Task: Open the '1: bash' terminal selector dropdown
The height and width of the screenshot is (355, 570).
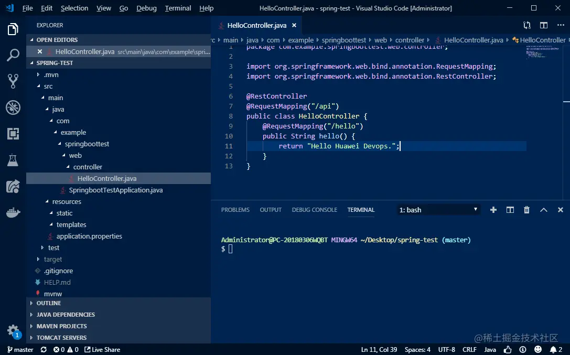Action: coord(438,209)
